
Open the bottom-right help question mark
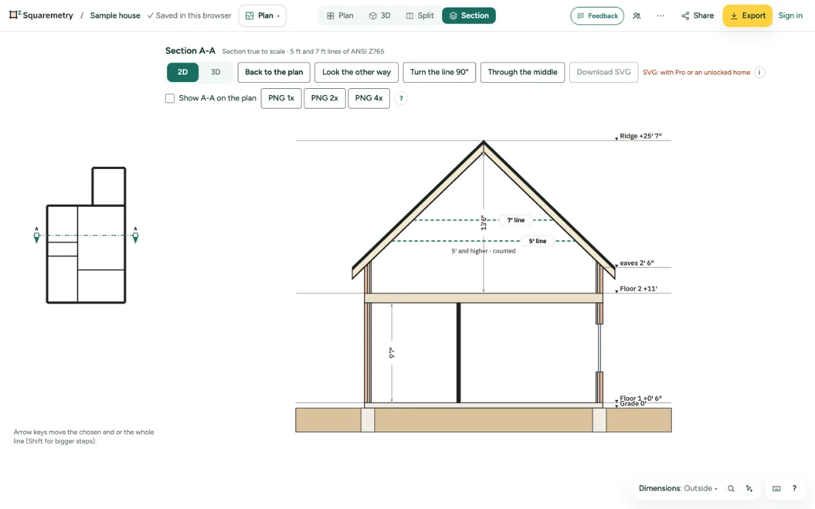[x=794, y=489]
